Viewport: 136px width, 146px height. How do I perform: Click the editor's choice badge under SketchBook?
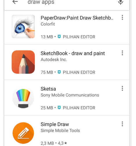[76, 72]
